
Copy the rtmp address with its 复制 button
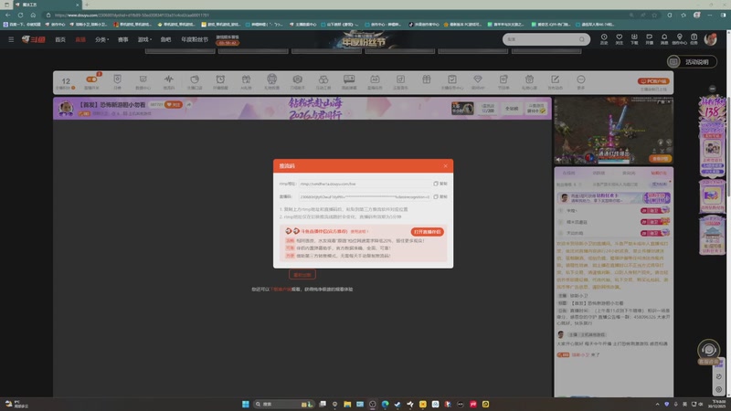[440, 184]
